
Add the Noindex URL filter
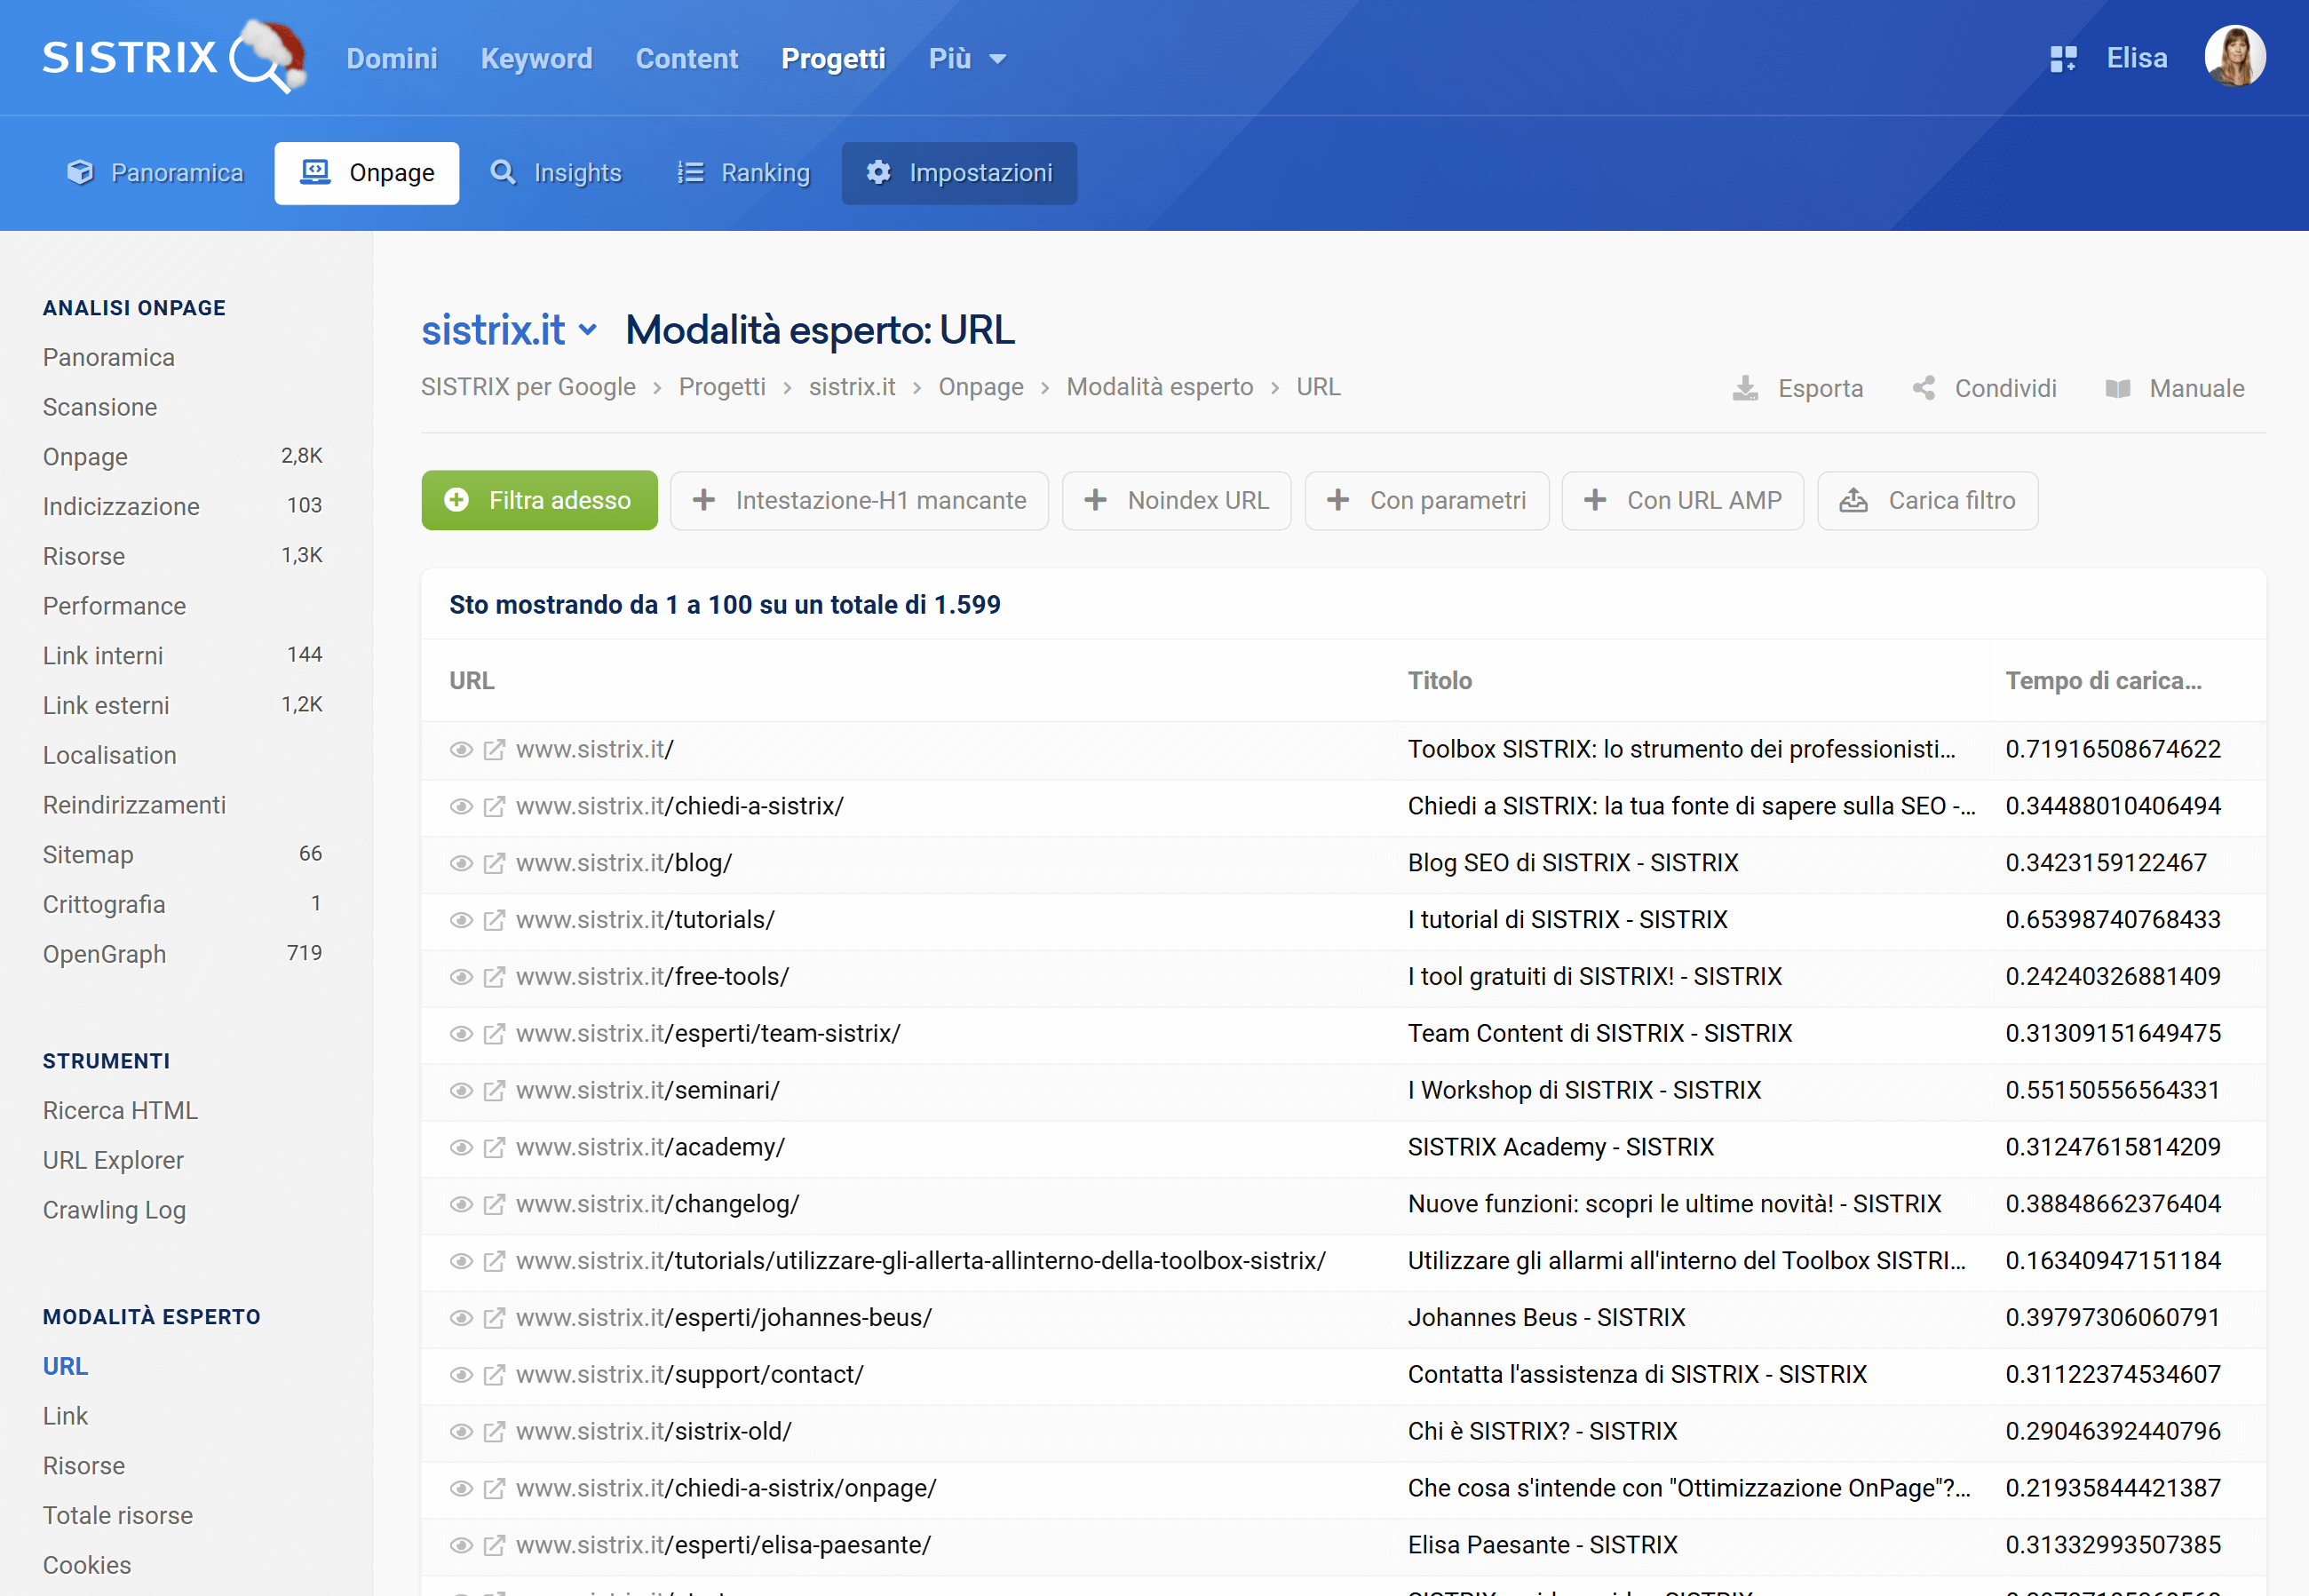pyautogui.click(x=1177, y=500)
